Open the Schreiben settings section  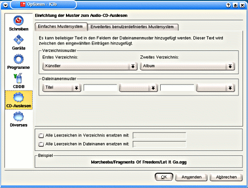[x=18, y=23]
